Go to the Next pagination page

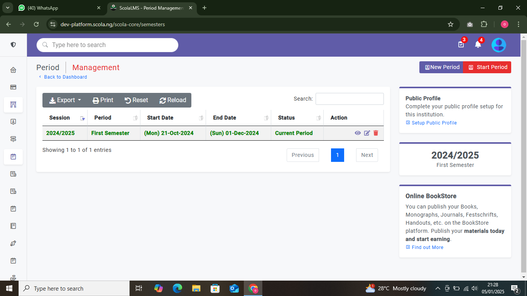coord(367,155)
